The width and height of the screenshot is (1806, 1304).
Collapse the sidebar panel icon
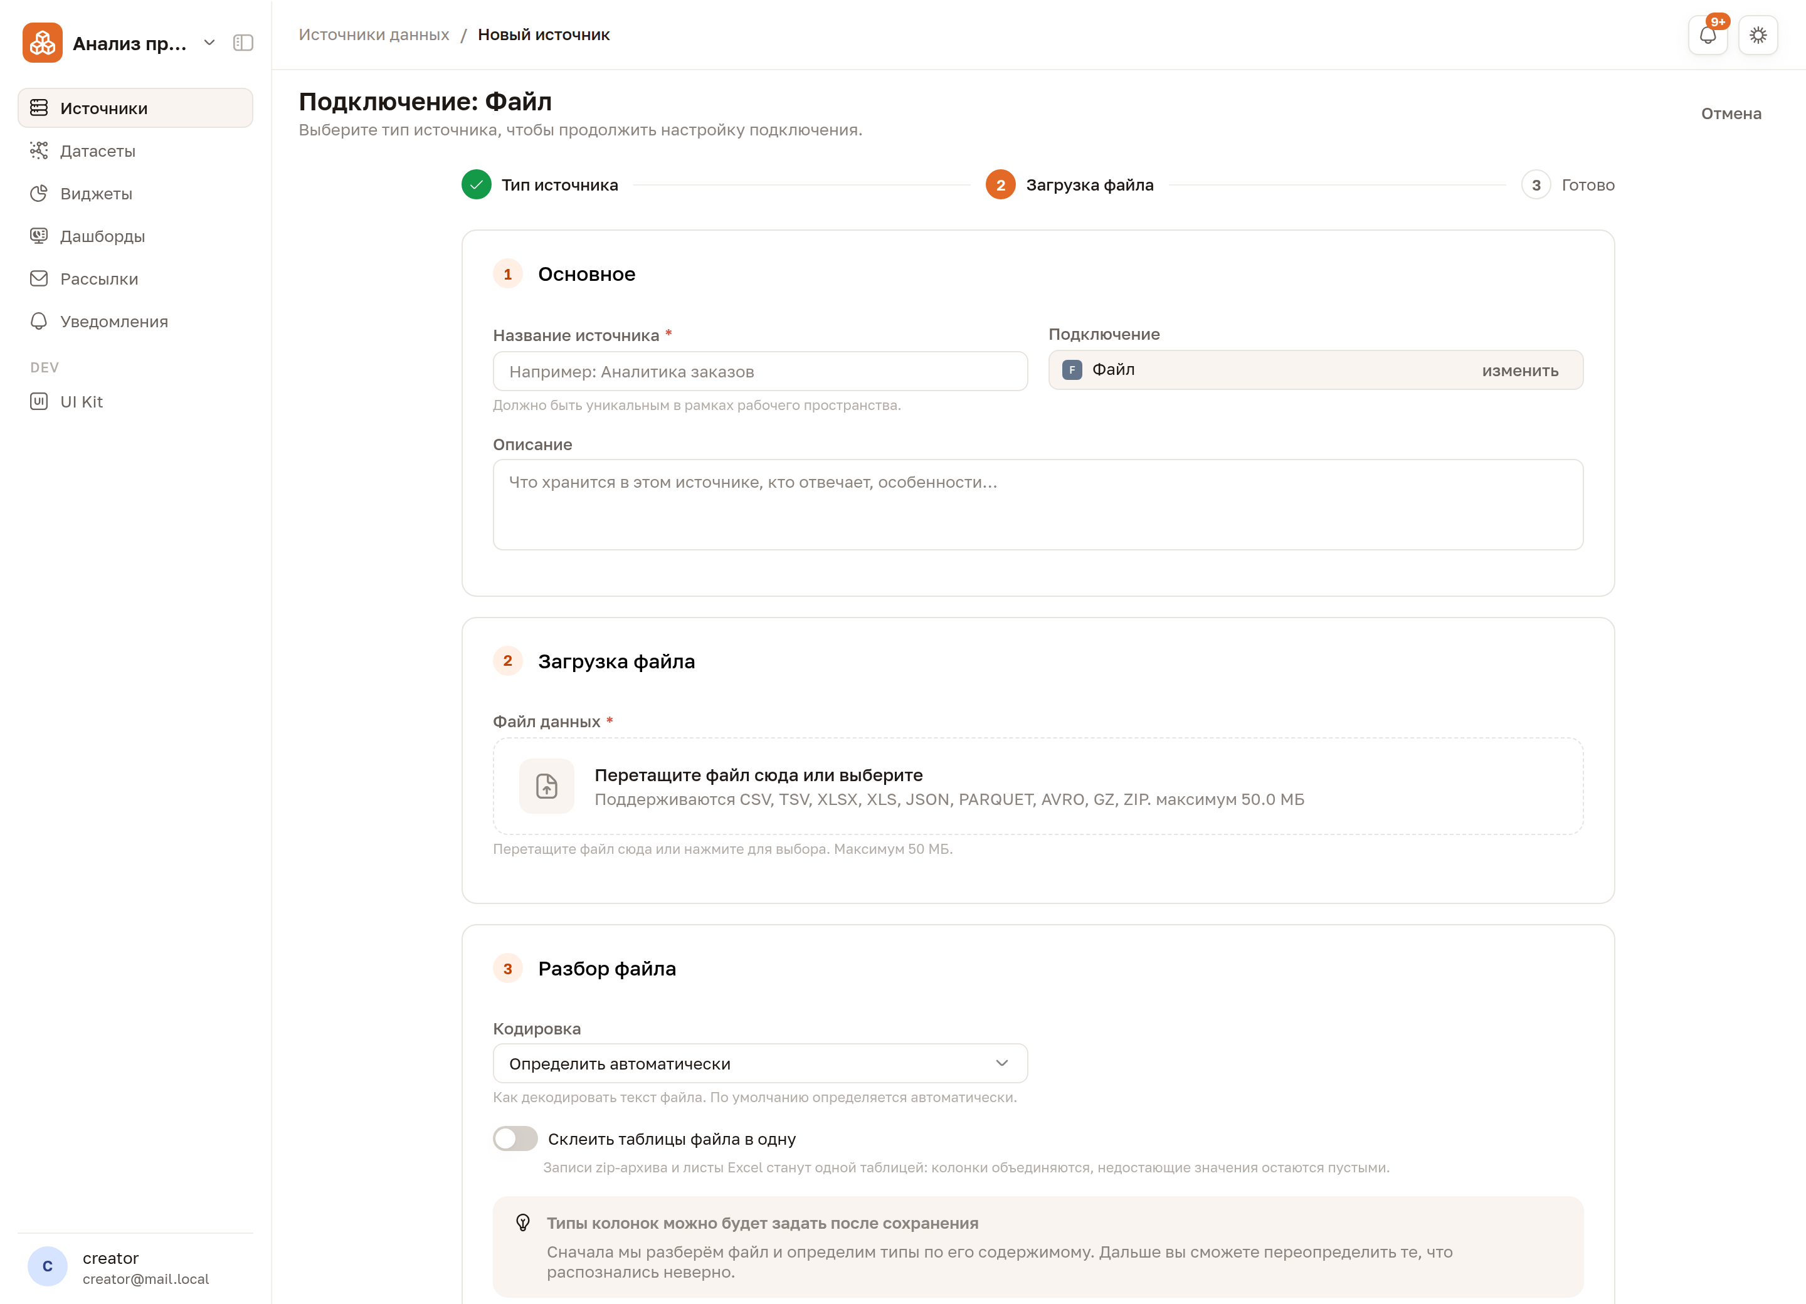[x=243, y=43]
